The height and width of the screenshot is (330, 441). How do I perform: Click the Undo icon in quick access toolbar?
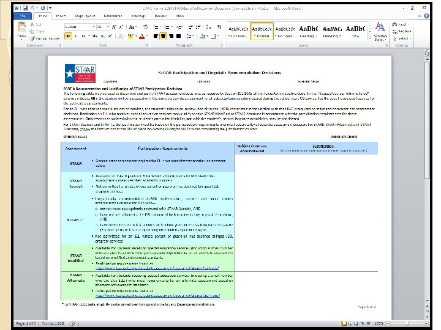coord(32,8)
